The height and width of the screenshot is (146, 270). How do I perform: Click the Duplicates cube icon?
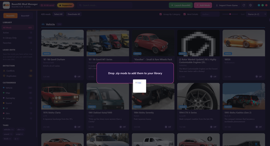coord(4,76)
